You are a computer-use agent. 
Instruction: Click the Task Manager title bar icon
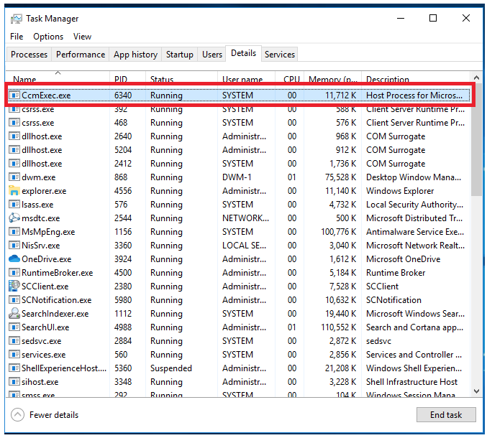(x=16, y=19)
